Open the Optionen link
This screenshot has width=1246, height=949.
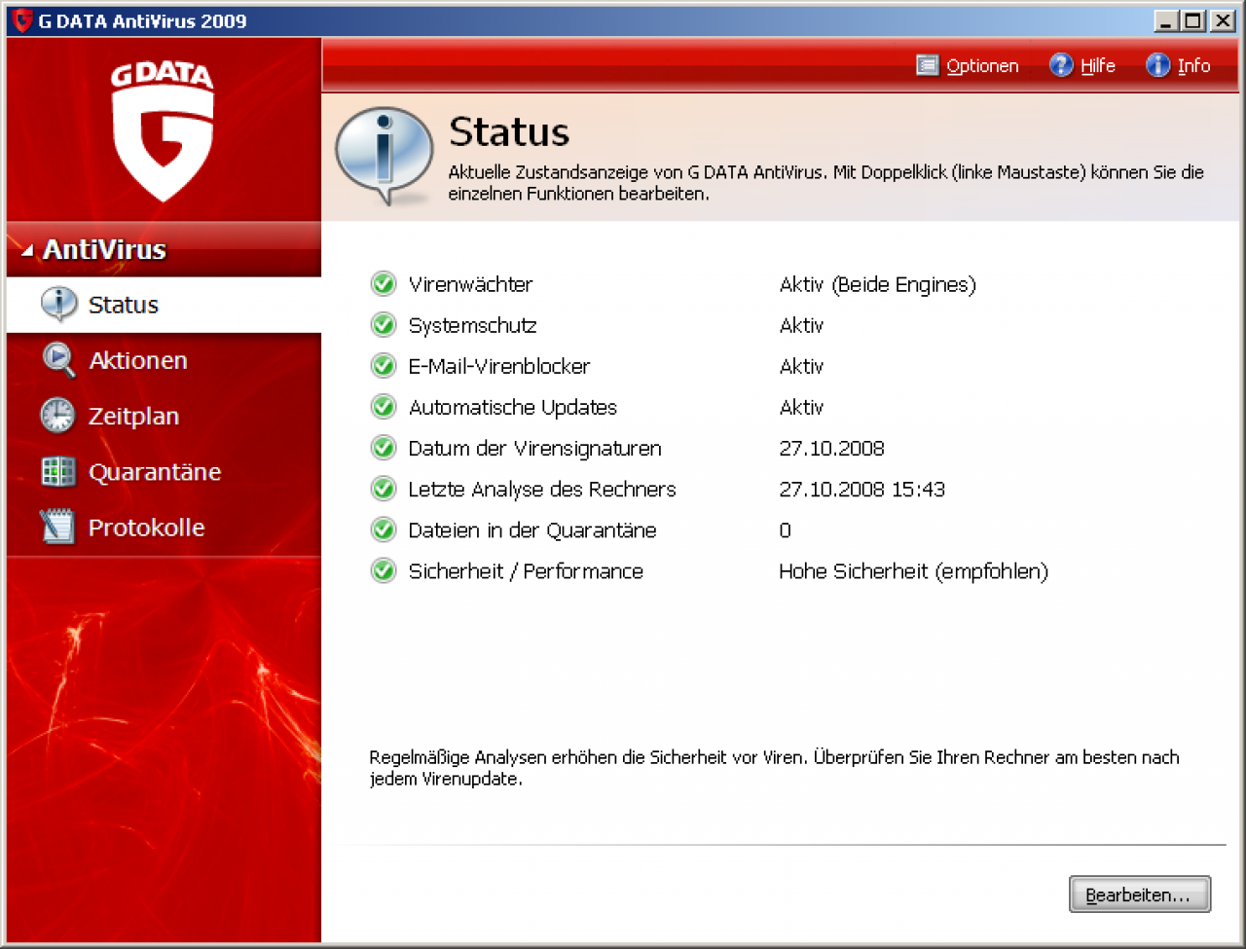[982, 66]
